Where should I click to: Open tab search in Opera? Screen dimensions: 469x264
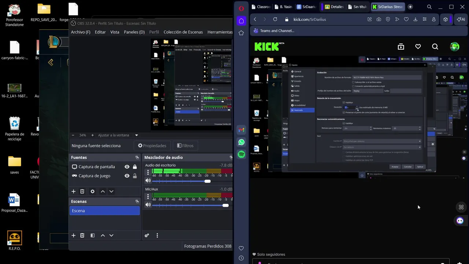click(x=429, y=7)
